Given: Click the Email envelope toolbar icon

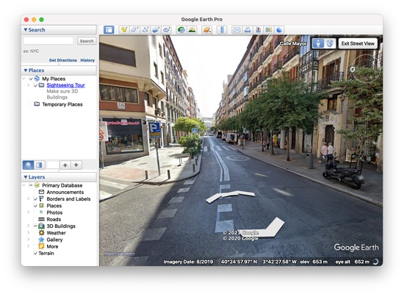Looking at the screenshot, I should pos(237,29).
